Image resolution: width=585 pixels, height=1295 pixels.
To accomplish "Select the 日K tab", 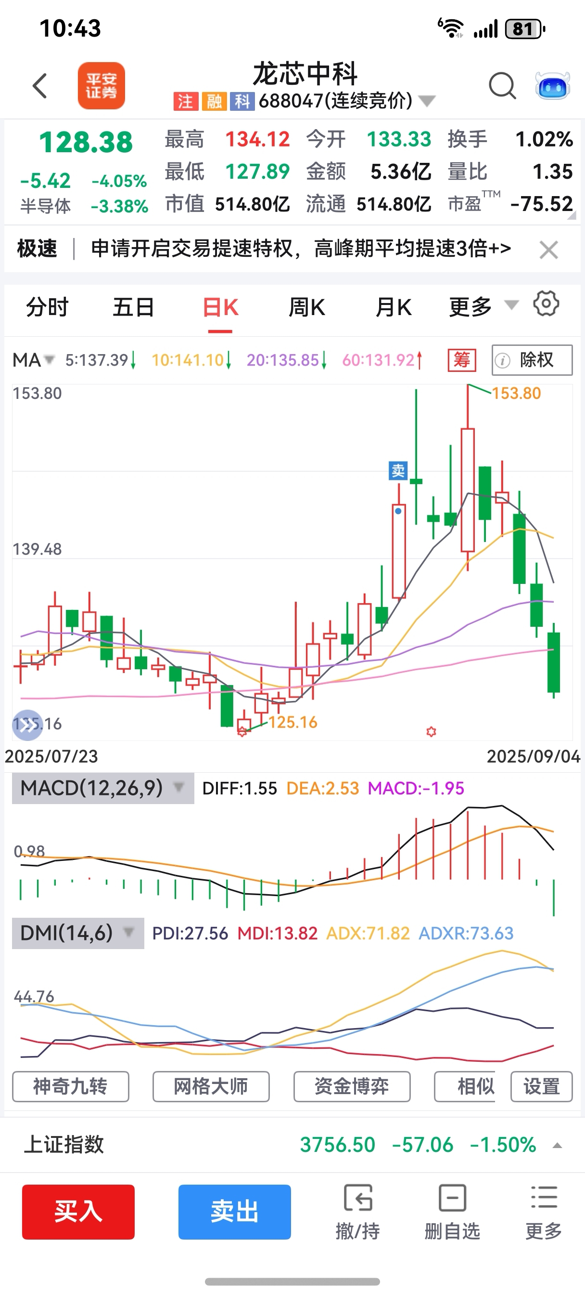I will pos(220,307).
